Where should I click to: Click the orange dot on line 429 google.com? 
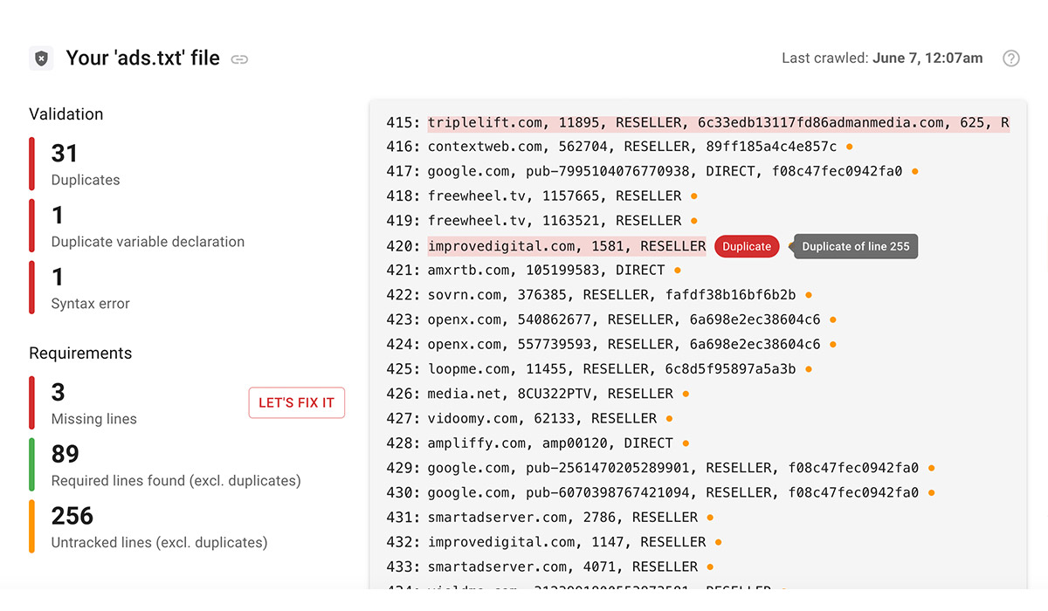[932, 469]
